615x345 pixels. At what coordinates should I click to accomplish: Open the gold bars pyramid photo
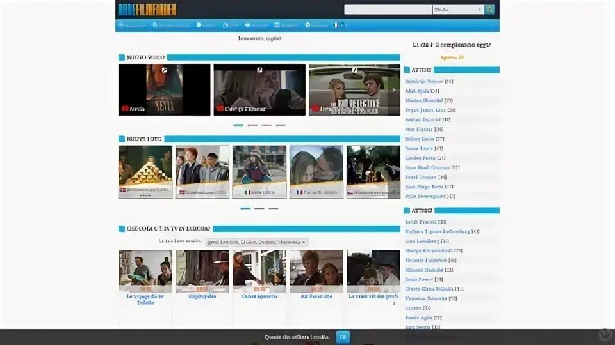tap(145, 172)
